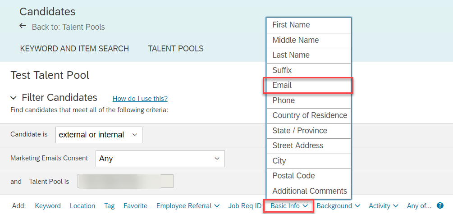Select Postal Code menu item
The image size is (453, 214).
(x=308, y=176)
